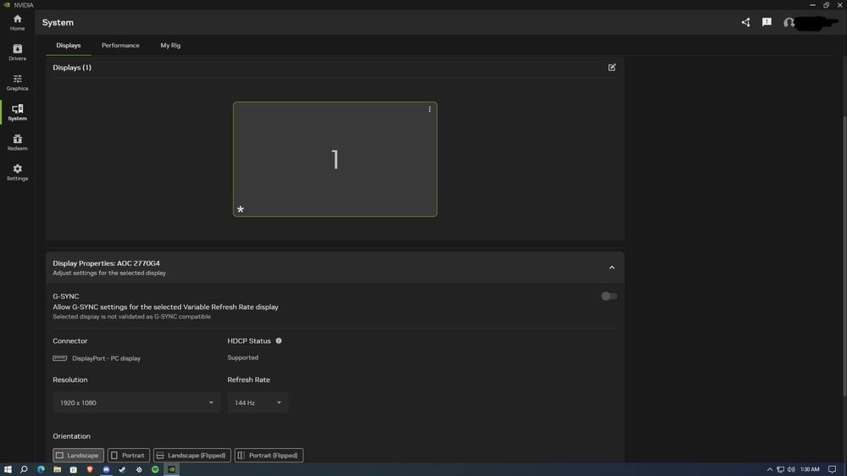This screenshot has height=476, width=847.
Task: Open the notification center icon
Action: pyautogui.click(x=832, y=469)
